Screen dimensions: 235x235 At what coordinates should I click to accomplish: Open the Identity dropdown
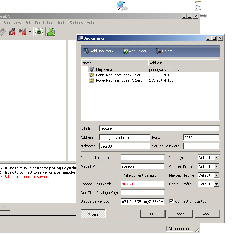208,158
